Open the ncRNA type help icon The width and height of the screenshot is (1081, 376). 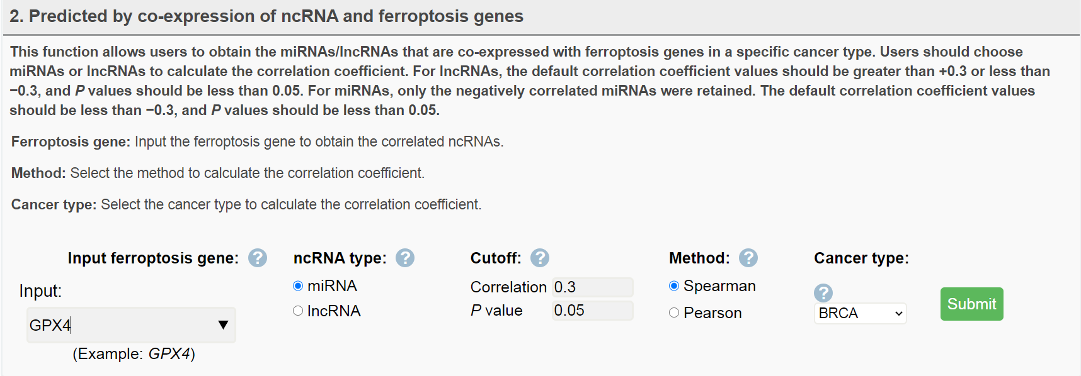tap(405, 258)
